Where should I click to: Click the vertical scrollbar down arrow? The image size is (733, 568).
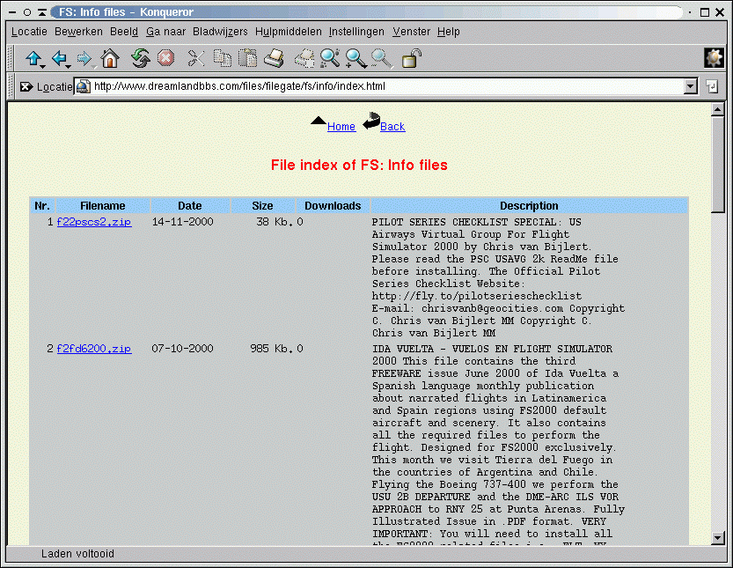pyautogui.click(x=717, y=537)
